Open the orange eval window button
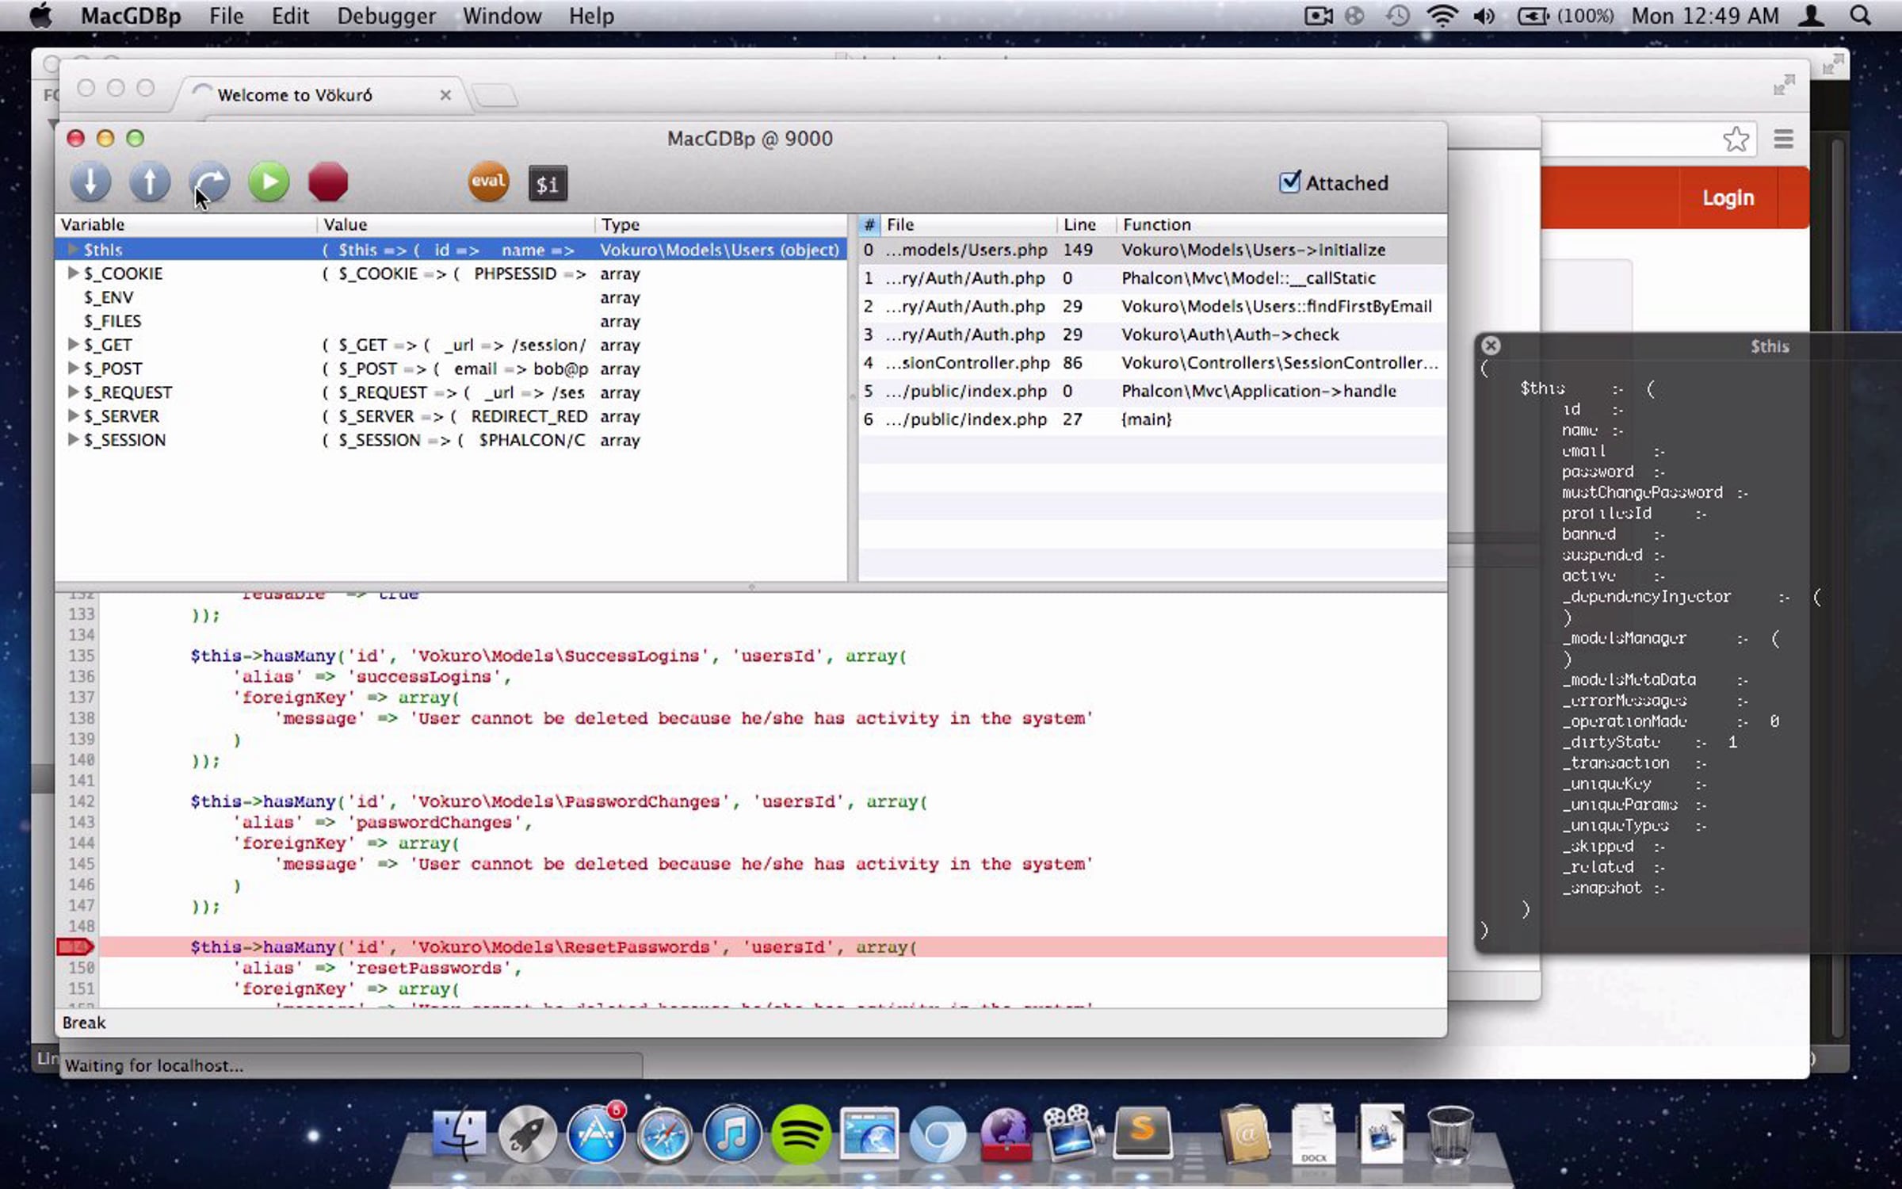1902x1189 pixels. [488, 182]
